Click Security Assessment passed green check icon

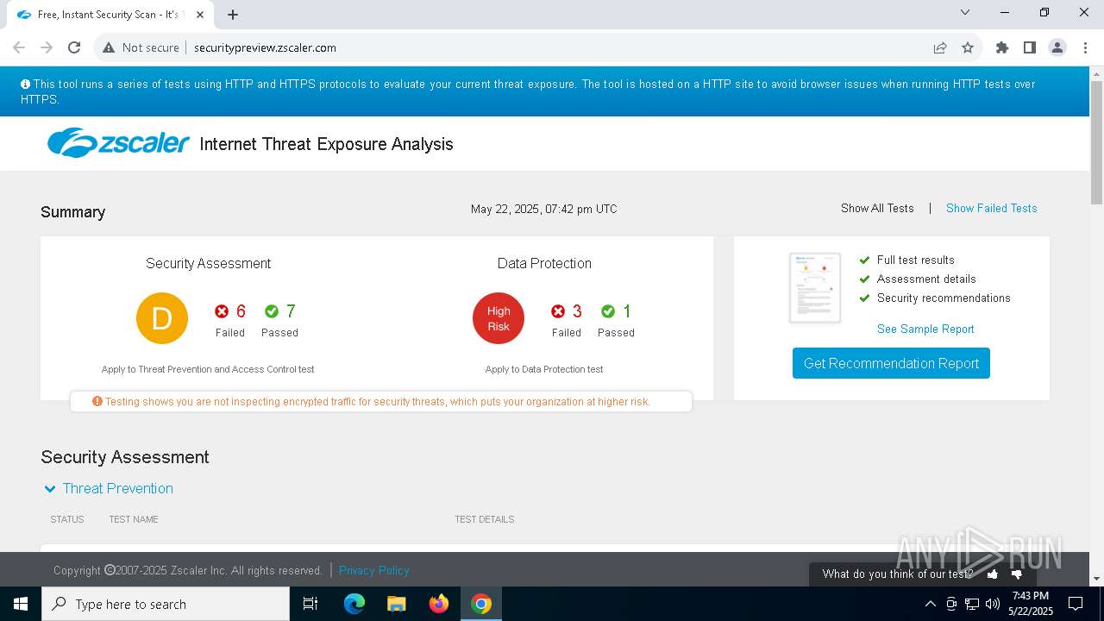point(272,311)
